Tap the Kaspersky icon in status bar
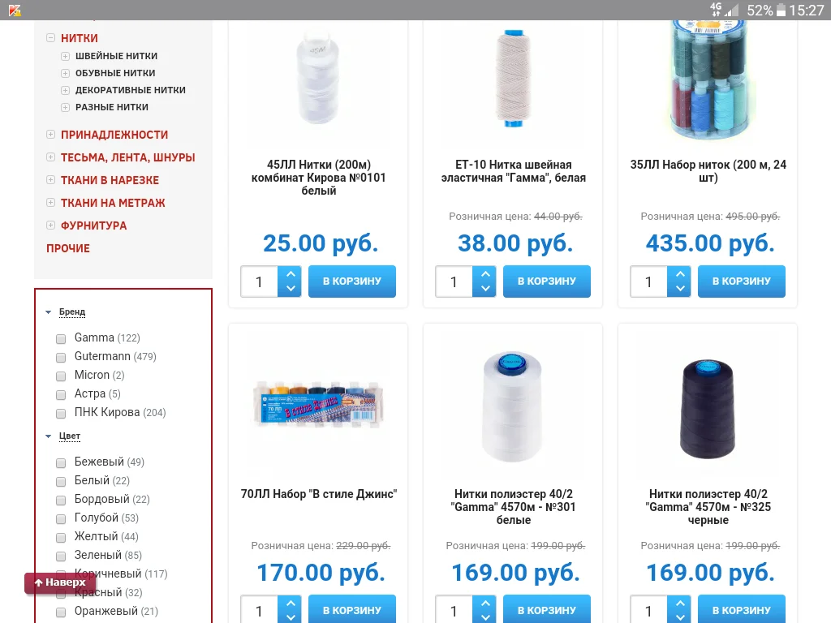 (x=15, y=10)
